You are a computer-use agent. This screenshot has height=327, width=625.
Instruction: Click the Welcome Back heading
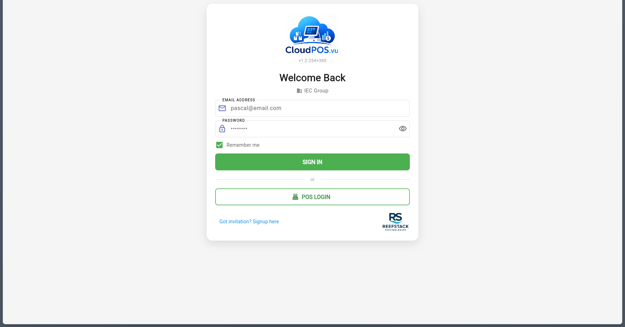click(312, 78)
